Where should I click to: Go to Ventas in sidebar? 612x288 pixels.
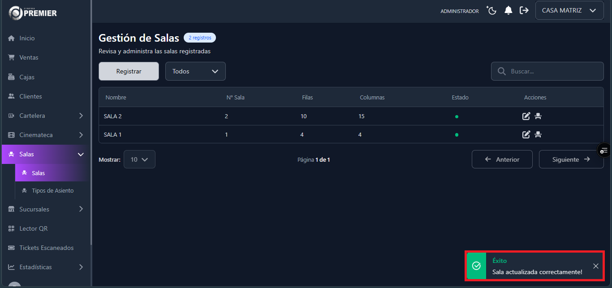[x=29, y=57]
